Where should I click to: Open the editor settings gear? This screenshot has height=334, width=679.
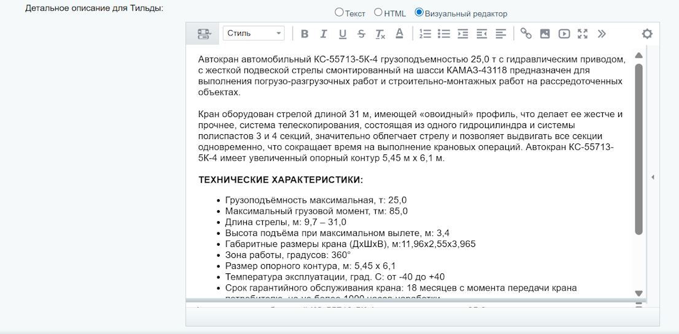click(x=647, y=34)
